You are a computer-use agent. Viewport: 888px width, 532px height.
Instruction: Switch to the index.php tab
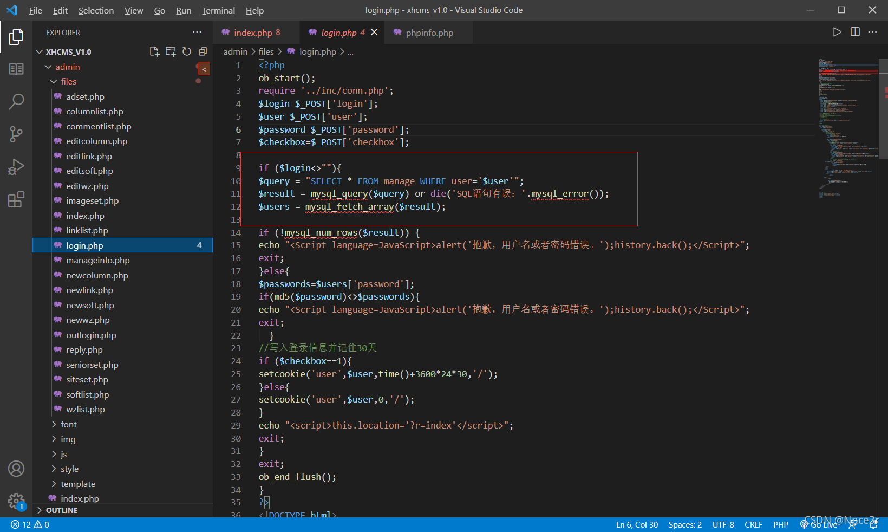point(256,33)
